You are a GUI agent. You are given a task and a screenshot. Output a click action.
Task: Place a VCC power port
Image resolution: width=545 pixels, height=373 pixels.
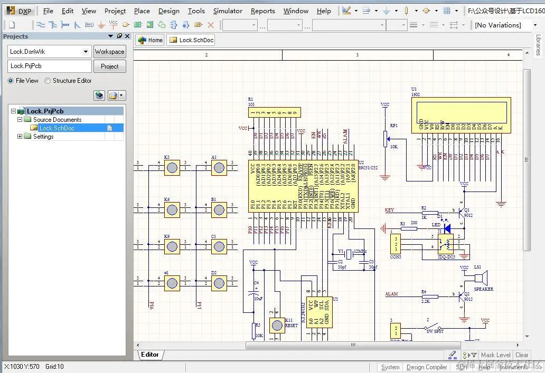click(113, 24)
